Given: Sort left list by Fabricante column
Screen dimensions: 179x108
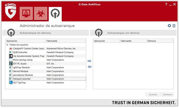Looking at the screenshot, I should tap(66, 41).
